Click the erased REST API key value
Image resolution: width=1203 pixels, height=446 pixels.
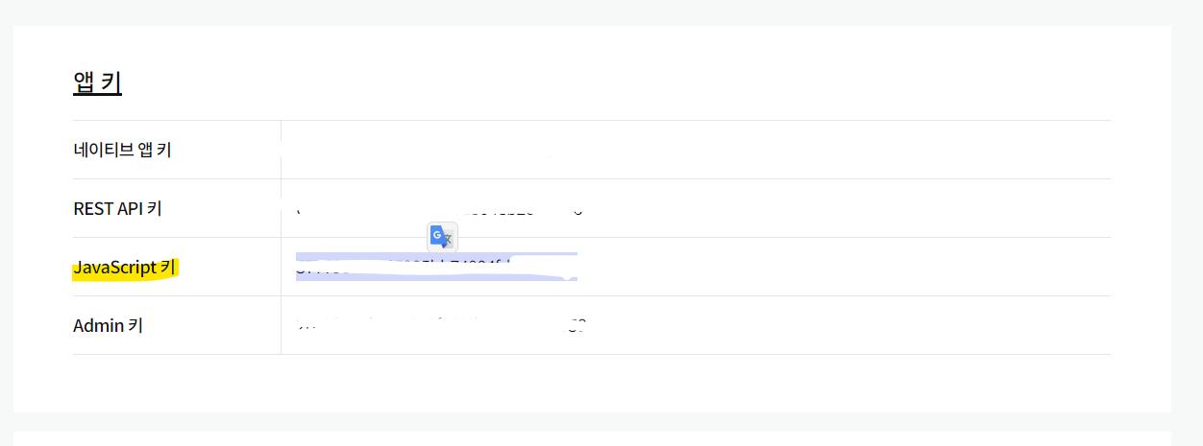[x=439, y=208]
